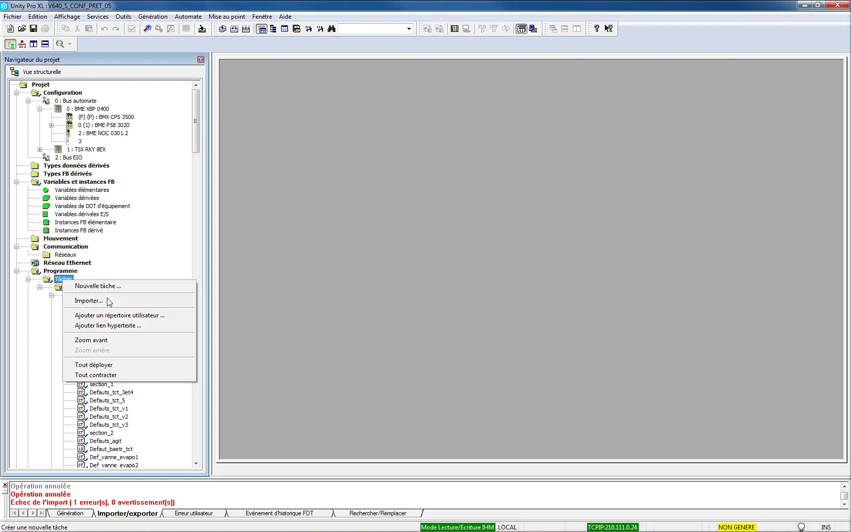The width and height of the screenshot is (851, 532).
Task: Expand the 1 : TSX RKY 8EX node
Action: click(40, 149)
